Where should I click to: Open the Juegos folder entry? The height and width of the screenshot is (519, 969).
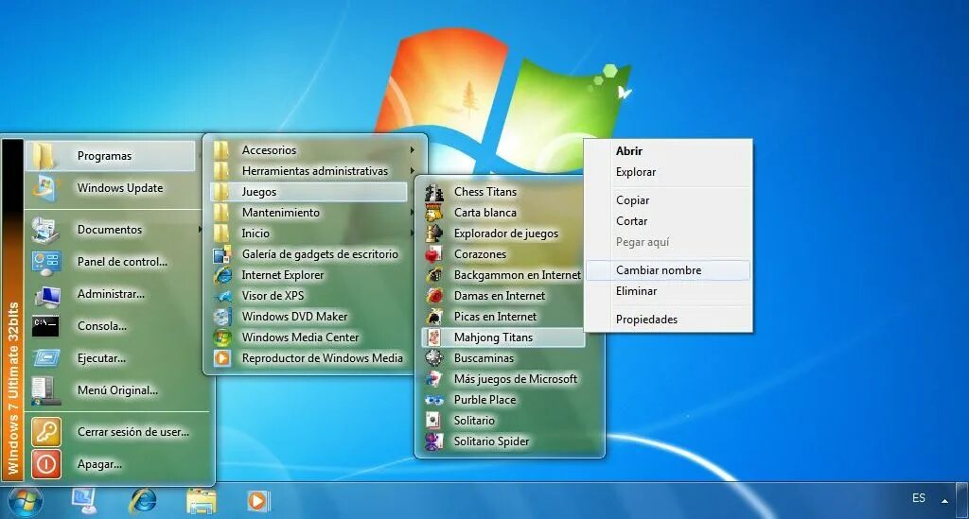click(308, 192)
